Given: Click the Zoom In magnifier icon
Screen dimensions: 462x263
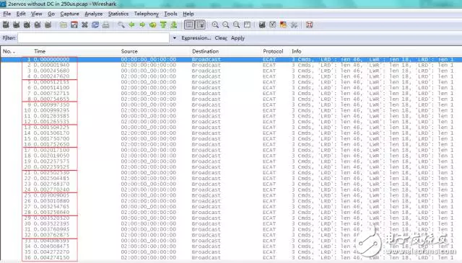Looking at the screenshot, I should pyautogui.click(x=215, y=25).
